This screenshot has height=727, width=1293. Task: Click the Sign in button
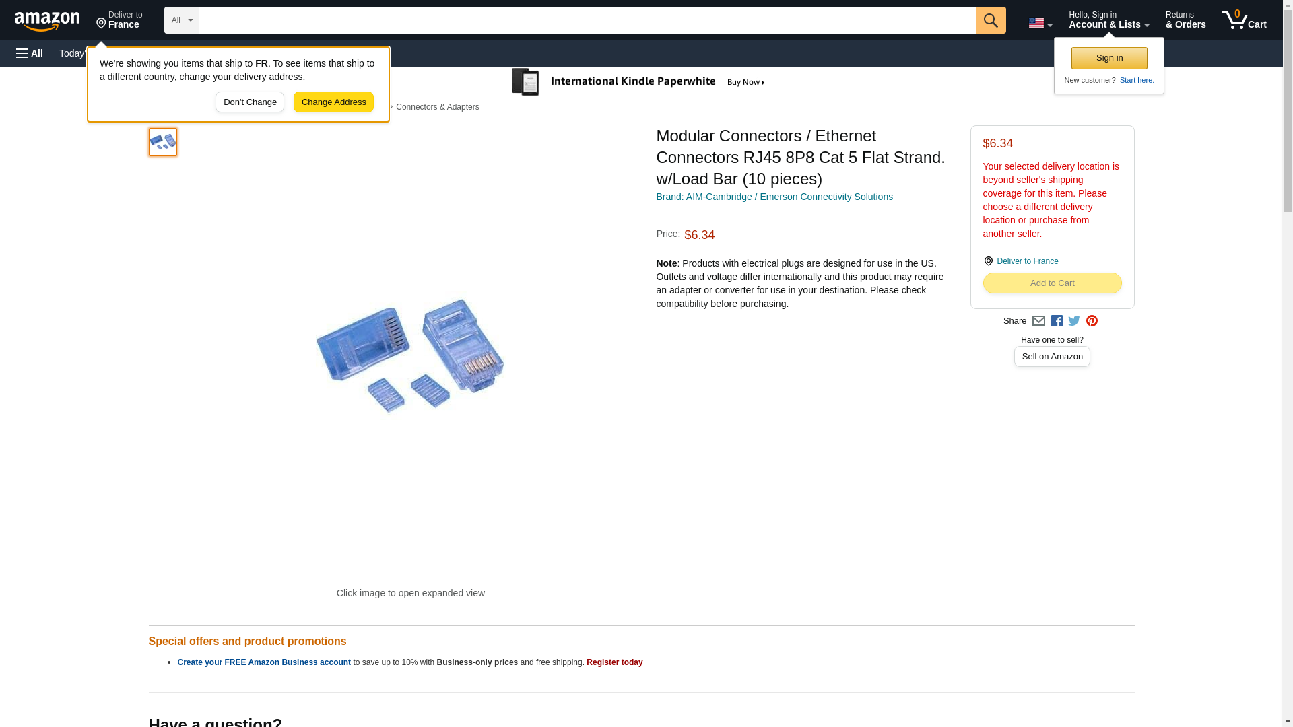click(1109, 58)
